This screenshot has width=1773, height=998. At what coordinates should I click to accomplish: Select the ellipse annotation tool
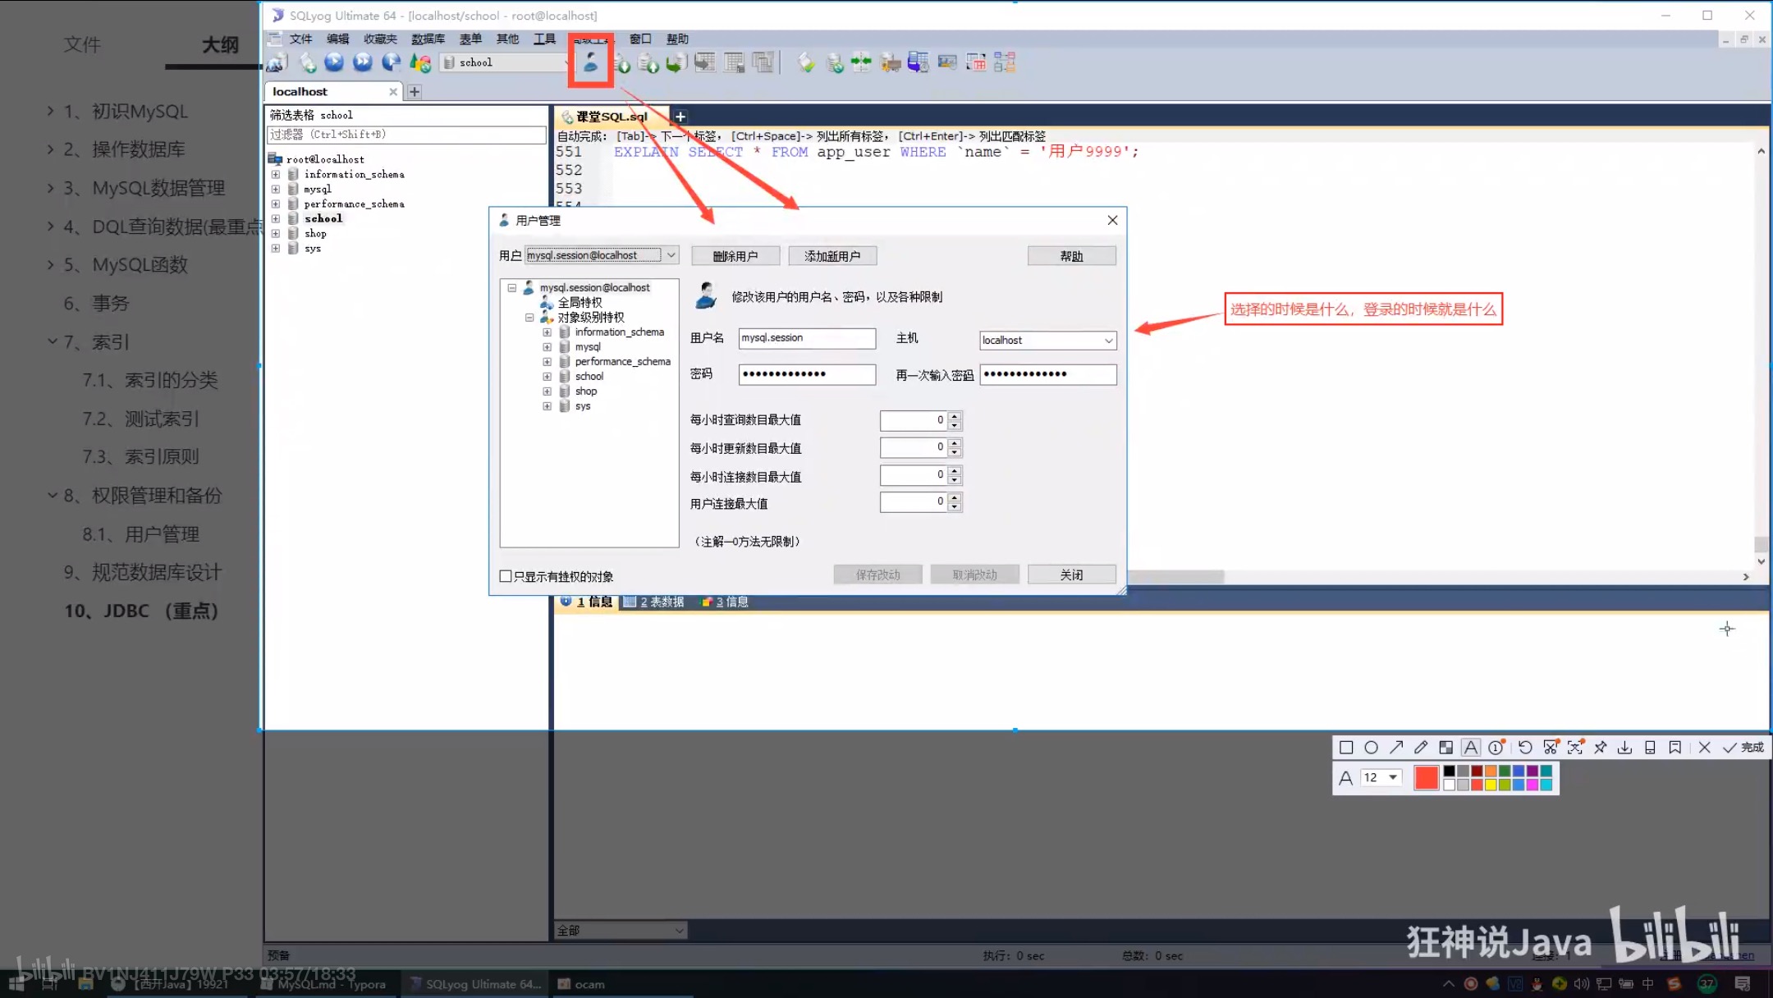[x=1371, y=747]
